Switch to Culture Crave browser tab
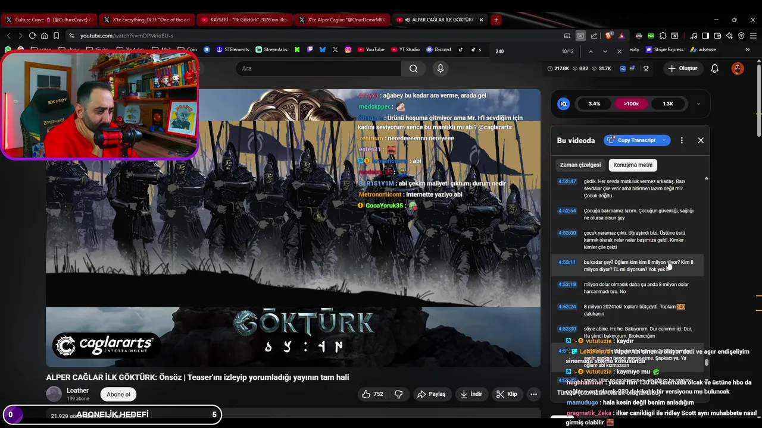This screenshot has width=762, height=428. pos(48,20)
